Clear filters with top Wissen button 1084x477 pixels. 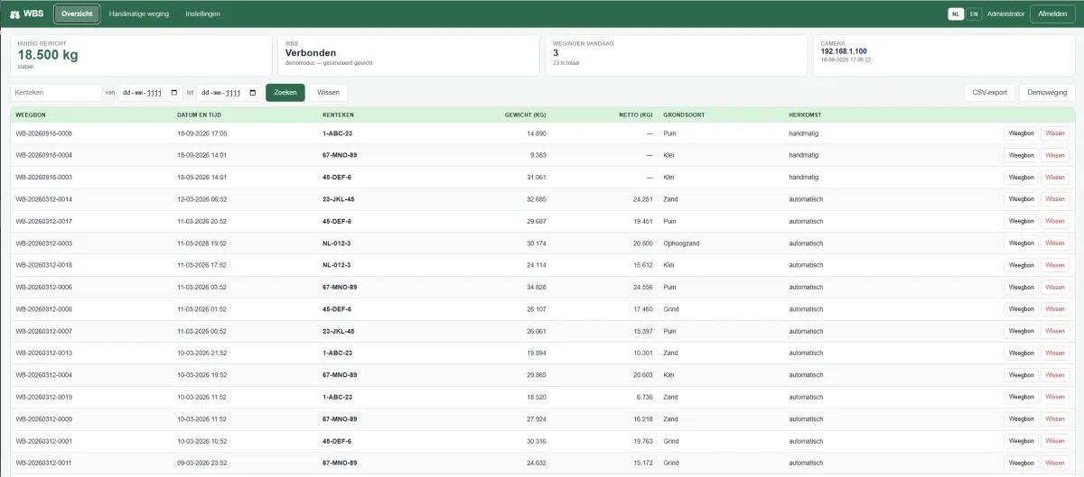pyautogui.click(x=328, y=93)
